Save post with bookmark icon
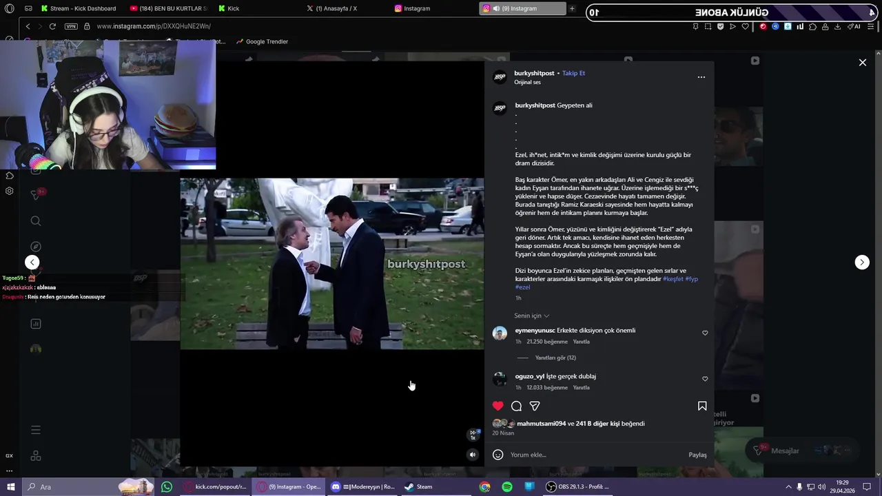 click(702, 406)
